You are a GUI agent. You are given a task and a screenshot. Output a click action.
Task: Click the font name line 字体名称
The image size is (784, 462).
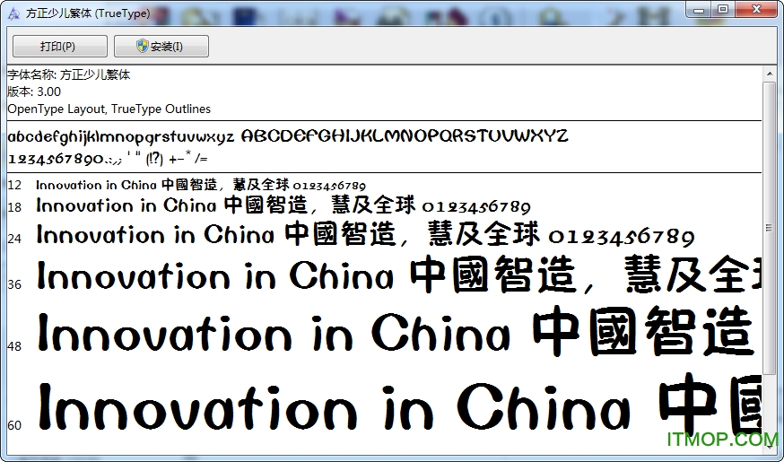pyautogui.click(x=68, y=75)
